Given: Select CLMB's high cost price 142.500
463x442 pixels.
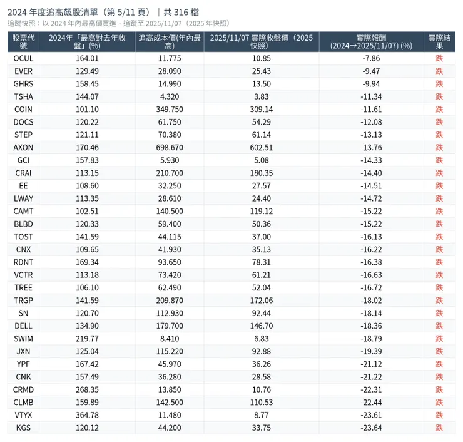Looking at the screenshot, I should coord(170,402).
